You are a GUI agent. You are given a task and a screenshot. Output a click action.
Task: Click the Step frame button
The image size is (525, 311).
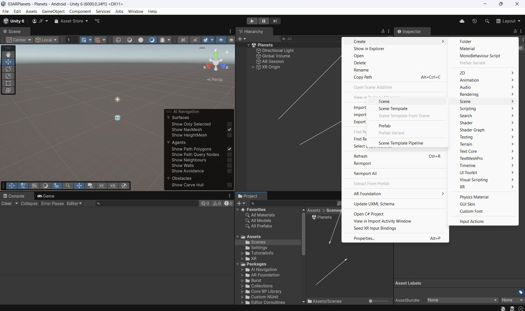click(x=275, y=21)
